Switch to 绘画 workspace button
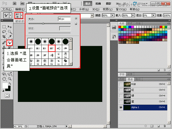 [98, 4]
